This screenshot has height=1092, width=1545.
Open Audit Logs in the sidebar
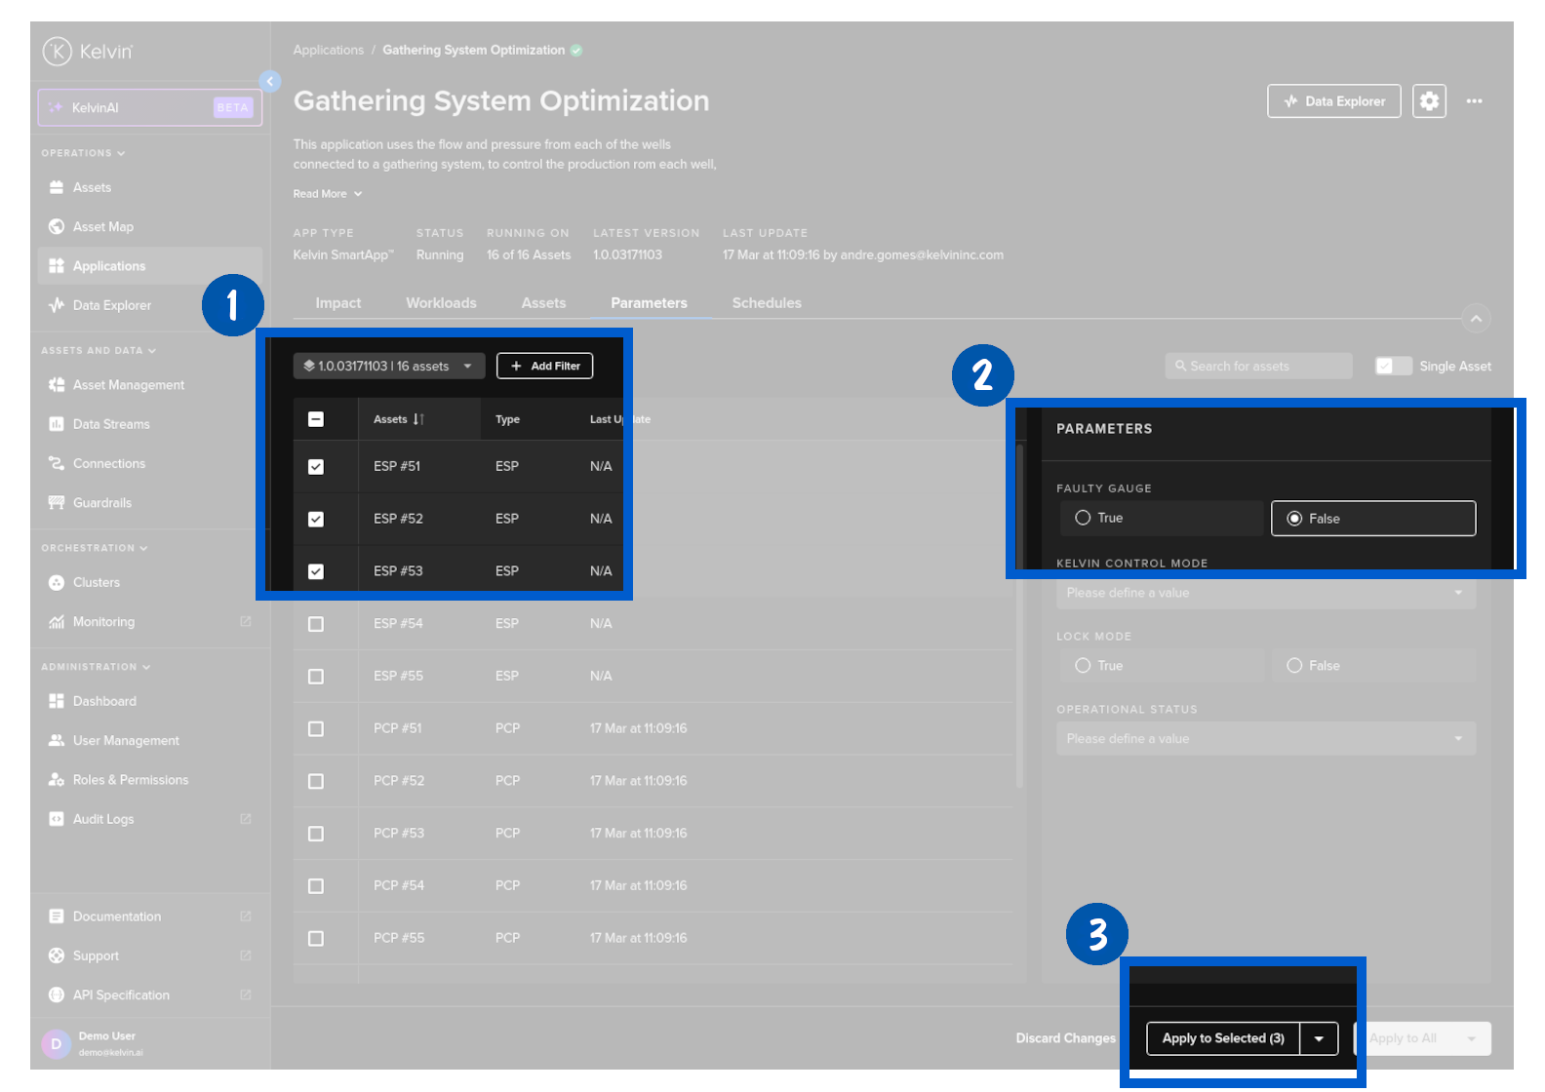102,819
